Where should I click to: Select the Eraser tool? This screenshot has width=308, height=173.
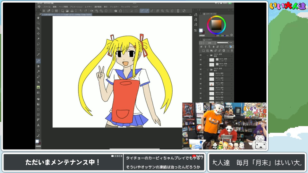(x=38, y=66)
